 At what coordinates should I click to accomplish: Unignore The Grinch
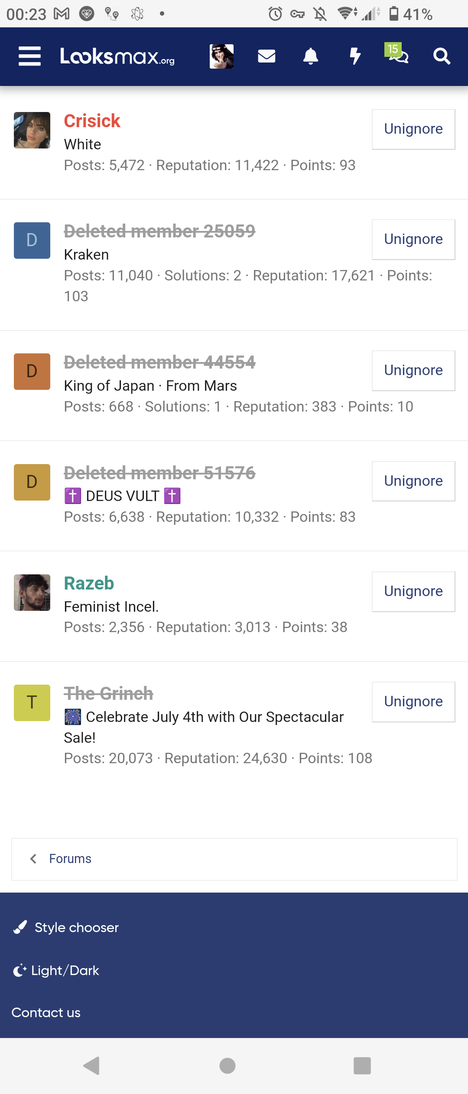(413, 702)
